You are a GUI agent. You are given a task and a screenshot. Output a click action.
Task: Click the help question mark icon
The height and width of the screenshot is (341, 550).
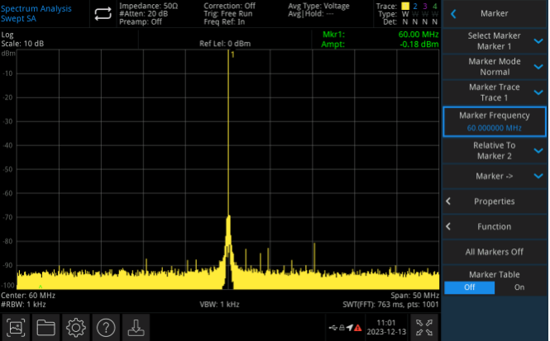(106, 327)
